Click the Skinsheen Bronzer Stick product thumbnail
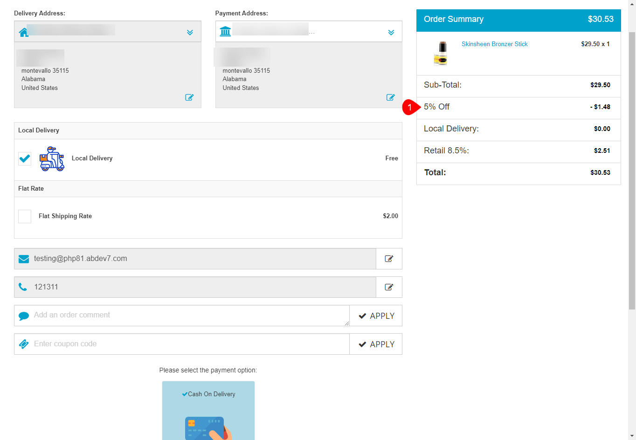Screen dimensions: 636x440 pyautogui.click(x=441, y=53)
